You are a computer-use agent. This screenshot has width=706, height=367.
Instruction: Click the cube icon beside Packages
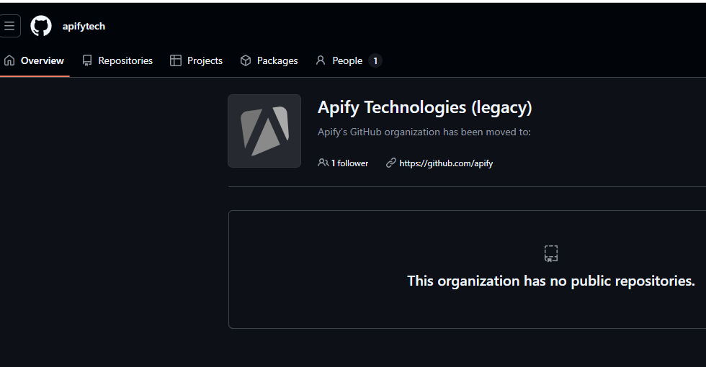click(x=246, y=60)
